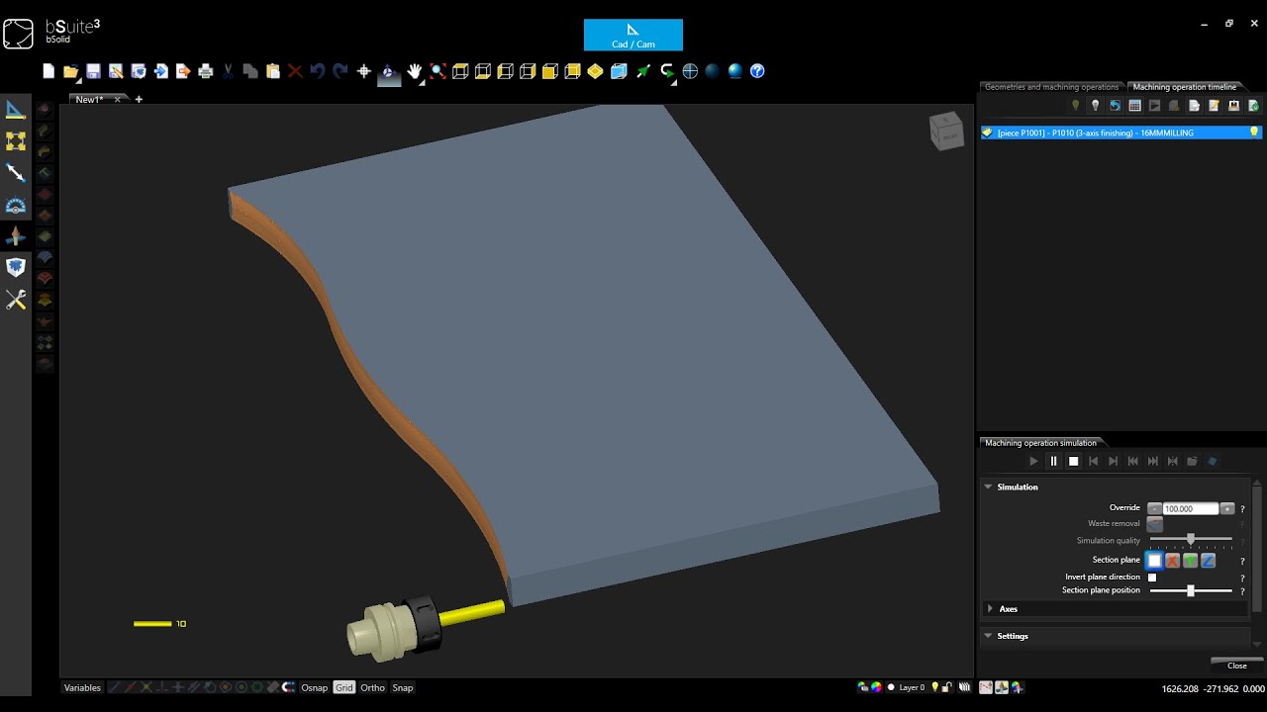Image resolution: width=1267 pixels, height=712 pixels.
Task: Collapse the Settings section
Action: tap(988, 636)
